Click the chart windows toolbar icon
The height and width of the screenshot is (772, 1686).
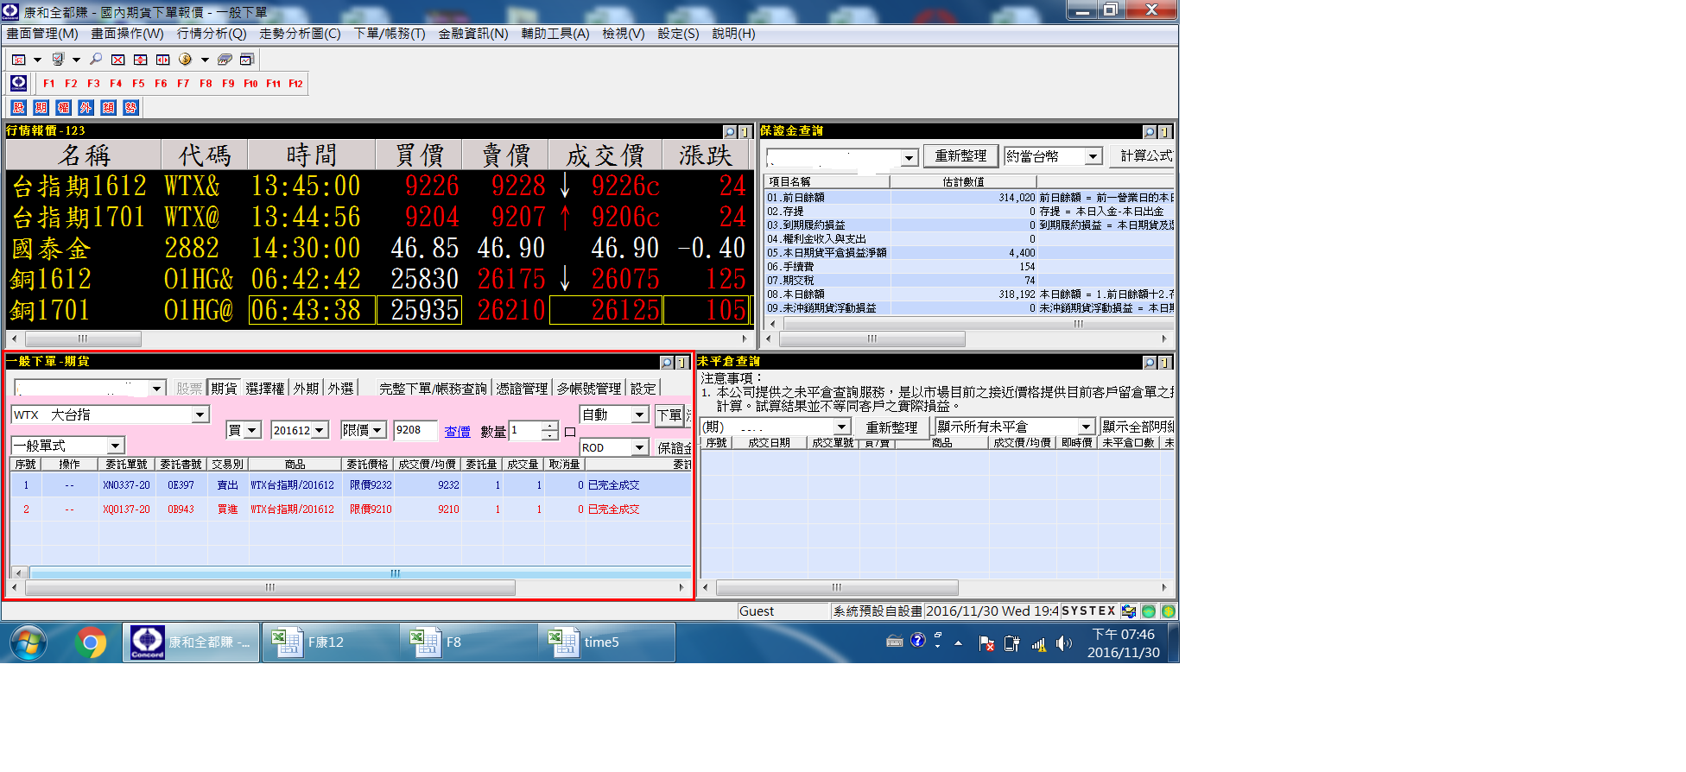click(247, 60)
